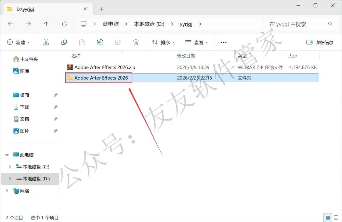Image resolution: width=342 pixels, height=222 pixels.
Task: Click the Copy icon in toolbar
Action: pyautogui.click(x=64, y=42)
